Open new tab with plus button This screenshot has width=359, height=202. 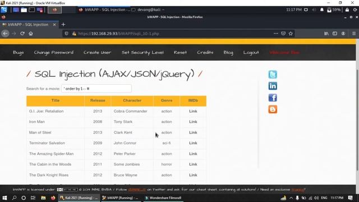[63, 24]
